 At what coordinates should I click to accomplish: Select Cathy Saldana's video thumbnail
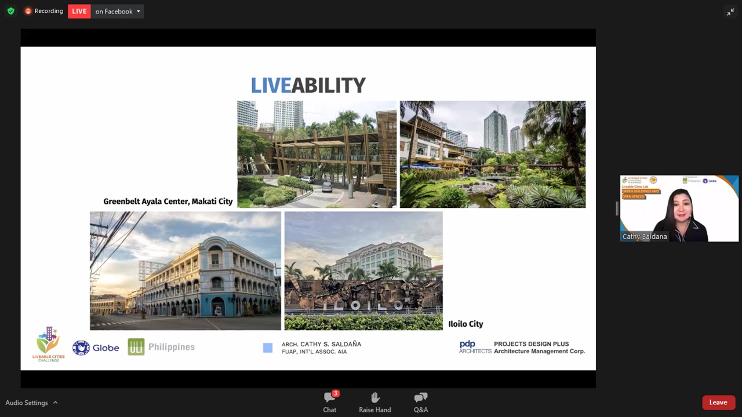(679, 209)
